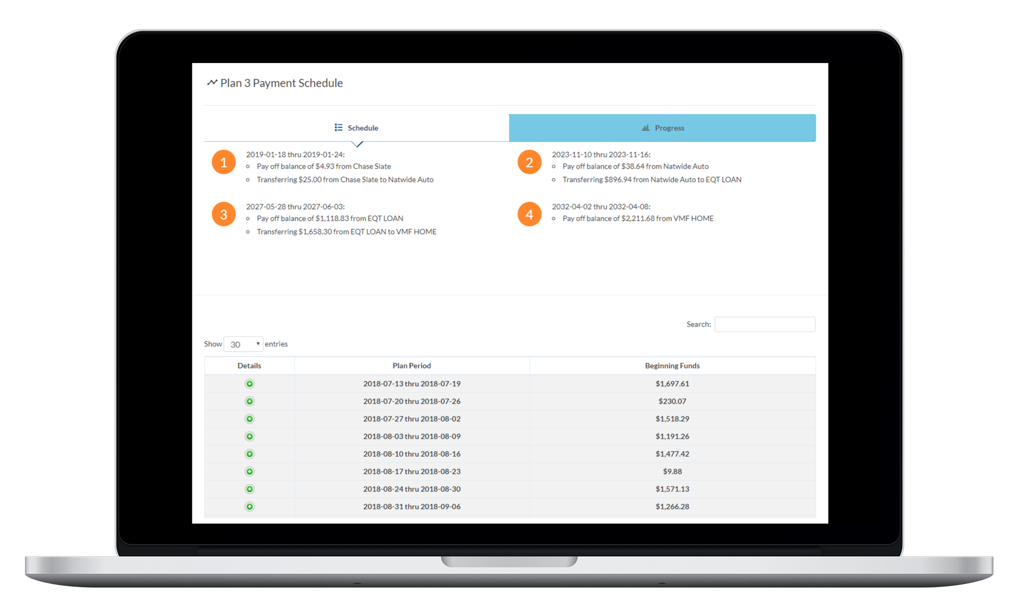
Task: Sort by Beginning Funds column header
Action: click(x=672, y=365)
